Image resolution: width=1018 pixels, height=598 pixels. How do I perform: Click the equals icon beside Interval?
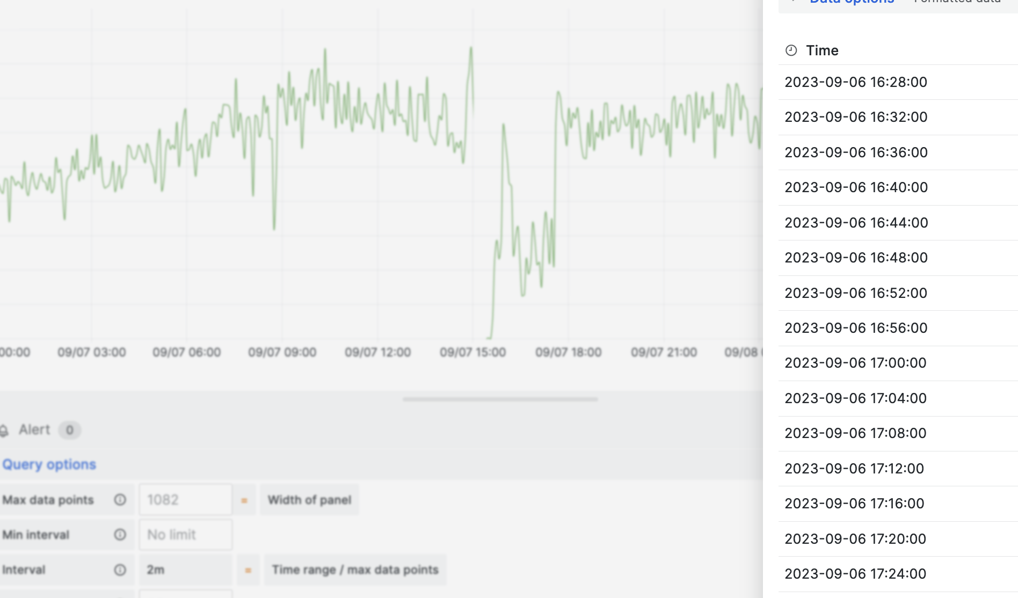click(248, 570)
